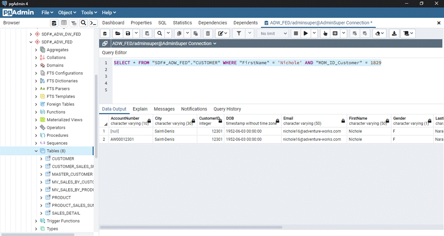Execute the query with the play button
The height and width of the screenshot is (236, 444).
pos(306,34)
